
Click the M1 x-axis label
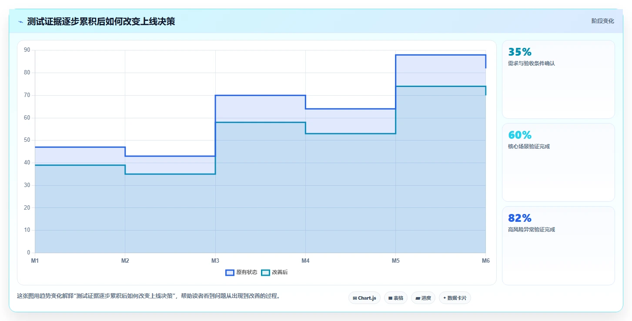(x=35, y=261)
